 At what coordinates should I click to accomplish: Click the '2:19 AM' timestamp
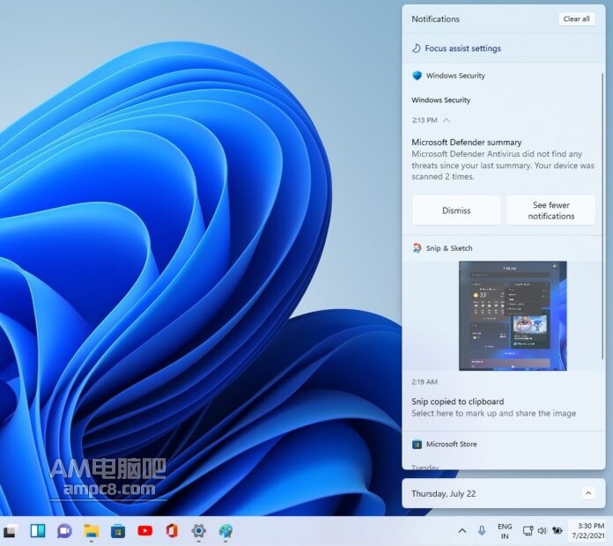[425, 382]
